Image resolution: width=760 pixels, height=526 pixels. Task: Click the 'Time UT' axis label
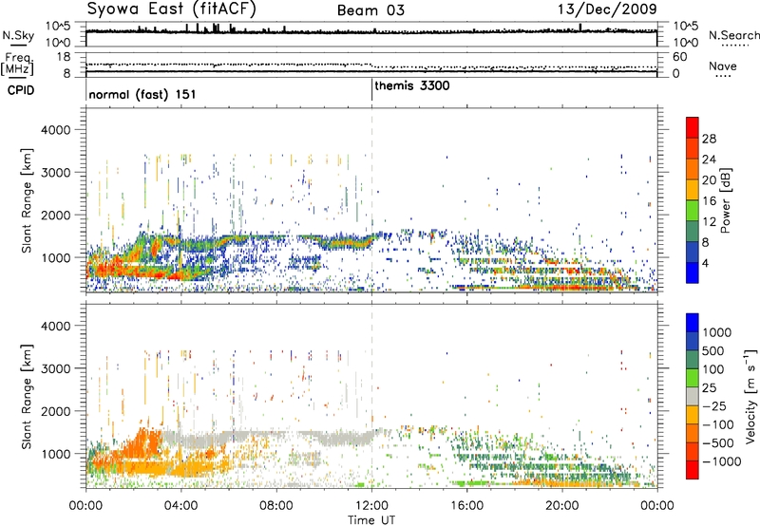click(371, 520)
